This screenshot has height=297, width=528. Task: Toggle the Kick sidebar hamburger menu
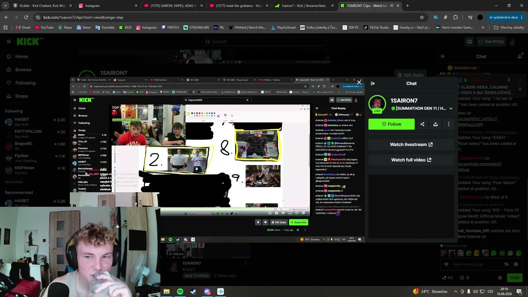[x=8, y=42]
